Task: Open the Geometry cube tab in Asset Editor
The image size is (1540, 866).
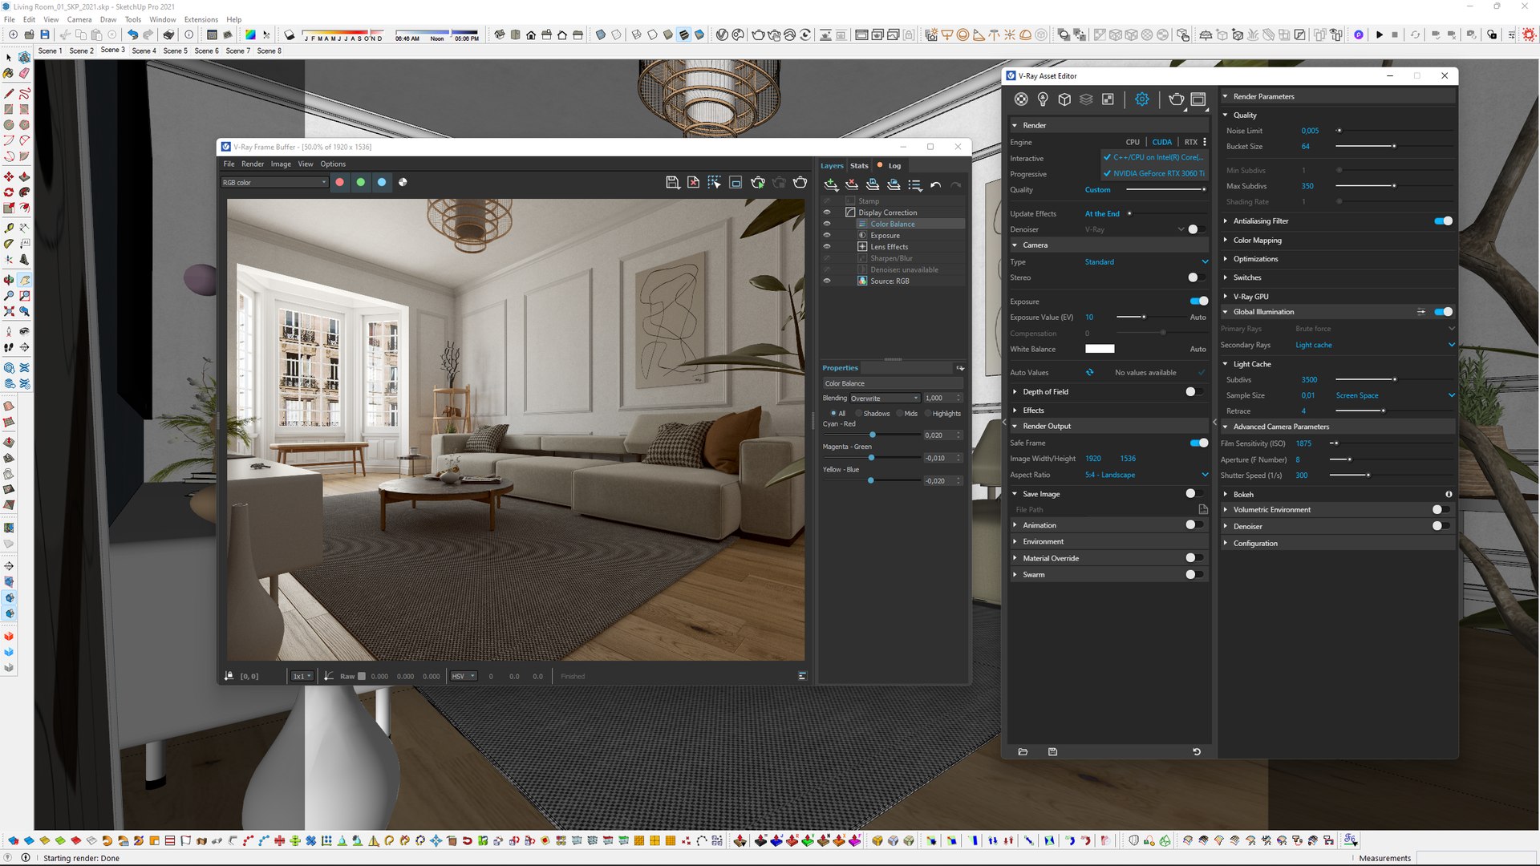Action: tap(1064, 99)
